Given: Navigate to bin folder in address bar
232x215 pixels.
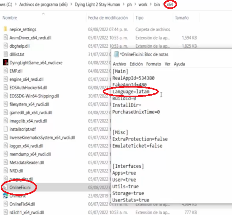Looking at the screenshot, I should point(157,5).
